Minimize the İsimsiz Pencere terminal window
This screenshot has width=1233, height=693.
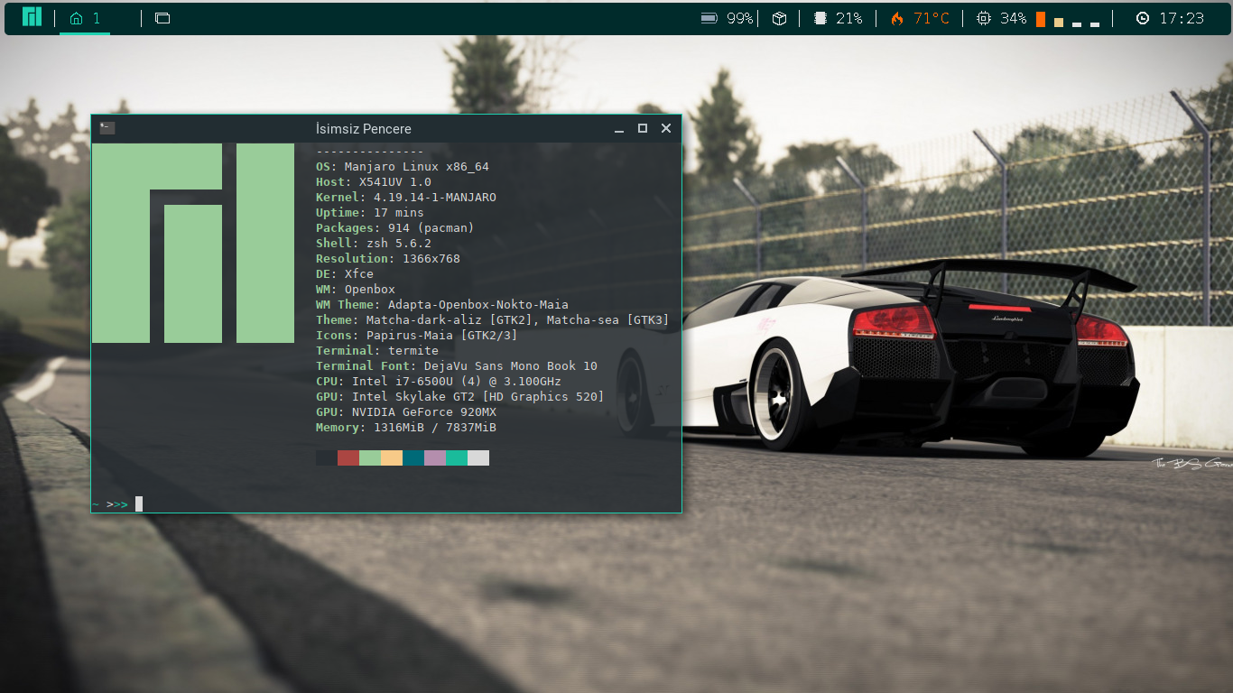coord(619,129)
